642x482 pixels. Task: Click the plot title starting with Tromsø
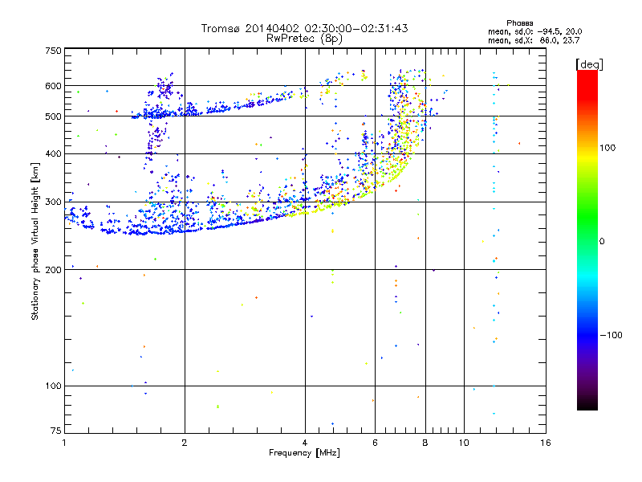point(304,28)
